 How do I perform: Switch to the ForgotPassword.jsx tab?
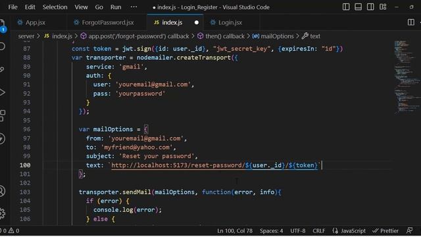[x=107, y=22]
